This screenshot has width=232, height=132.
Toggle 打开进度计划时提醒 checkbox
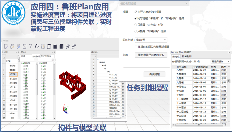coord(136,12)
